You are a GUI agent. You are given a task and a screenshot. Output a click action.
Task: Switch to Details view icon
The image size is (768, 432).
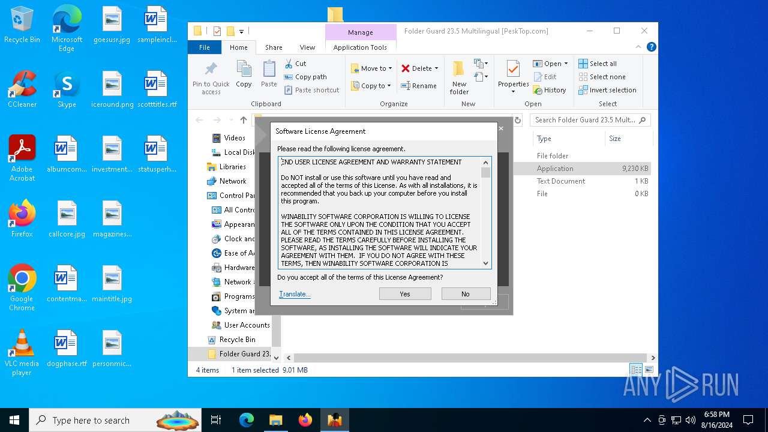(x=636, y=370)
